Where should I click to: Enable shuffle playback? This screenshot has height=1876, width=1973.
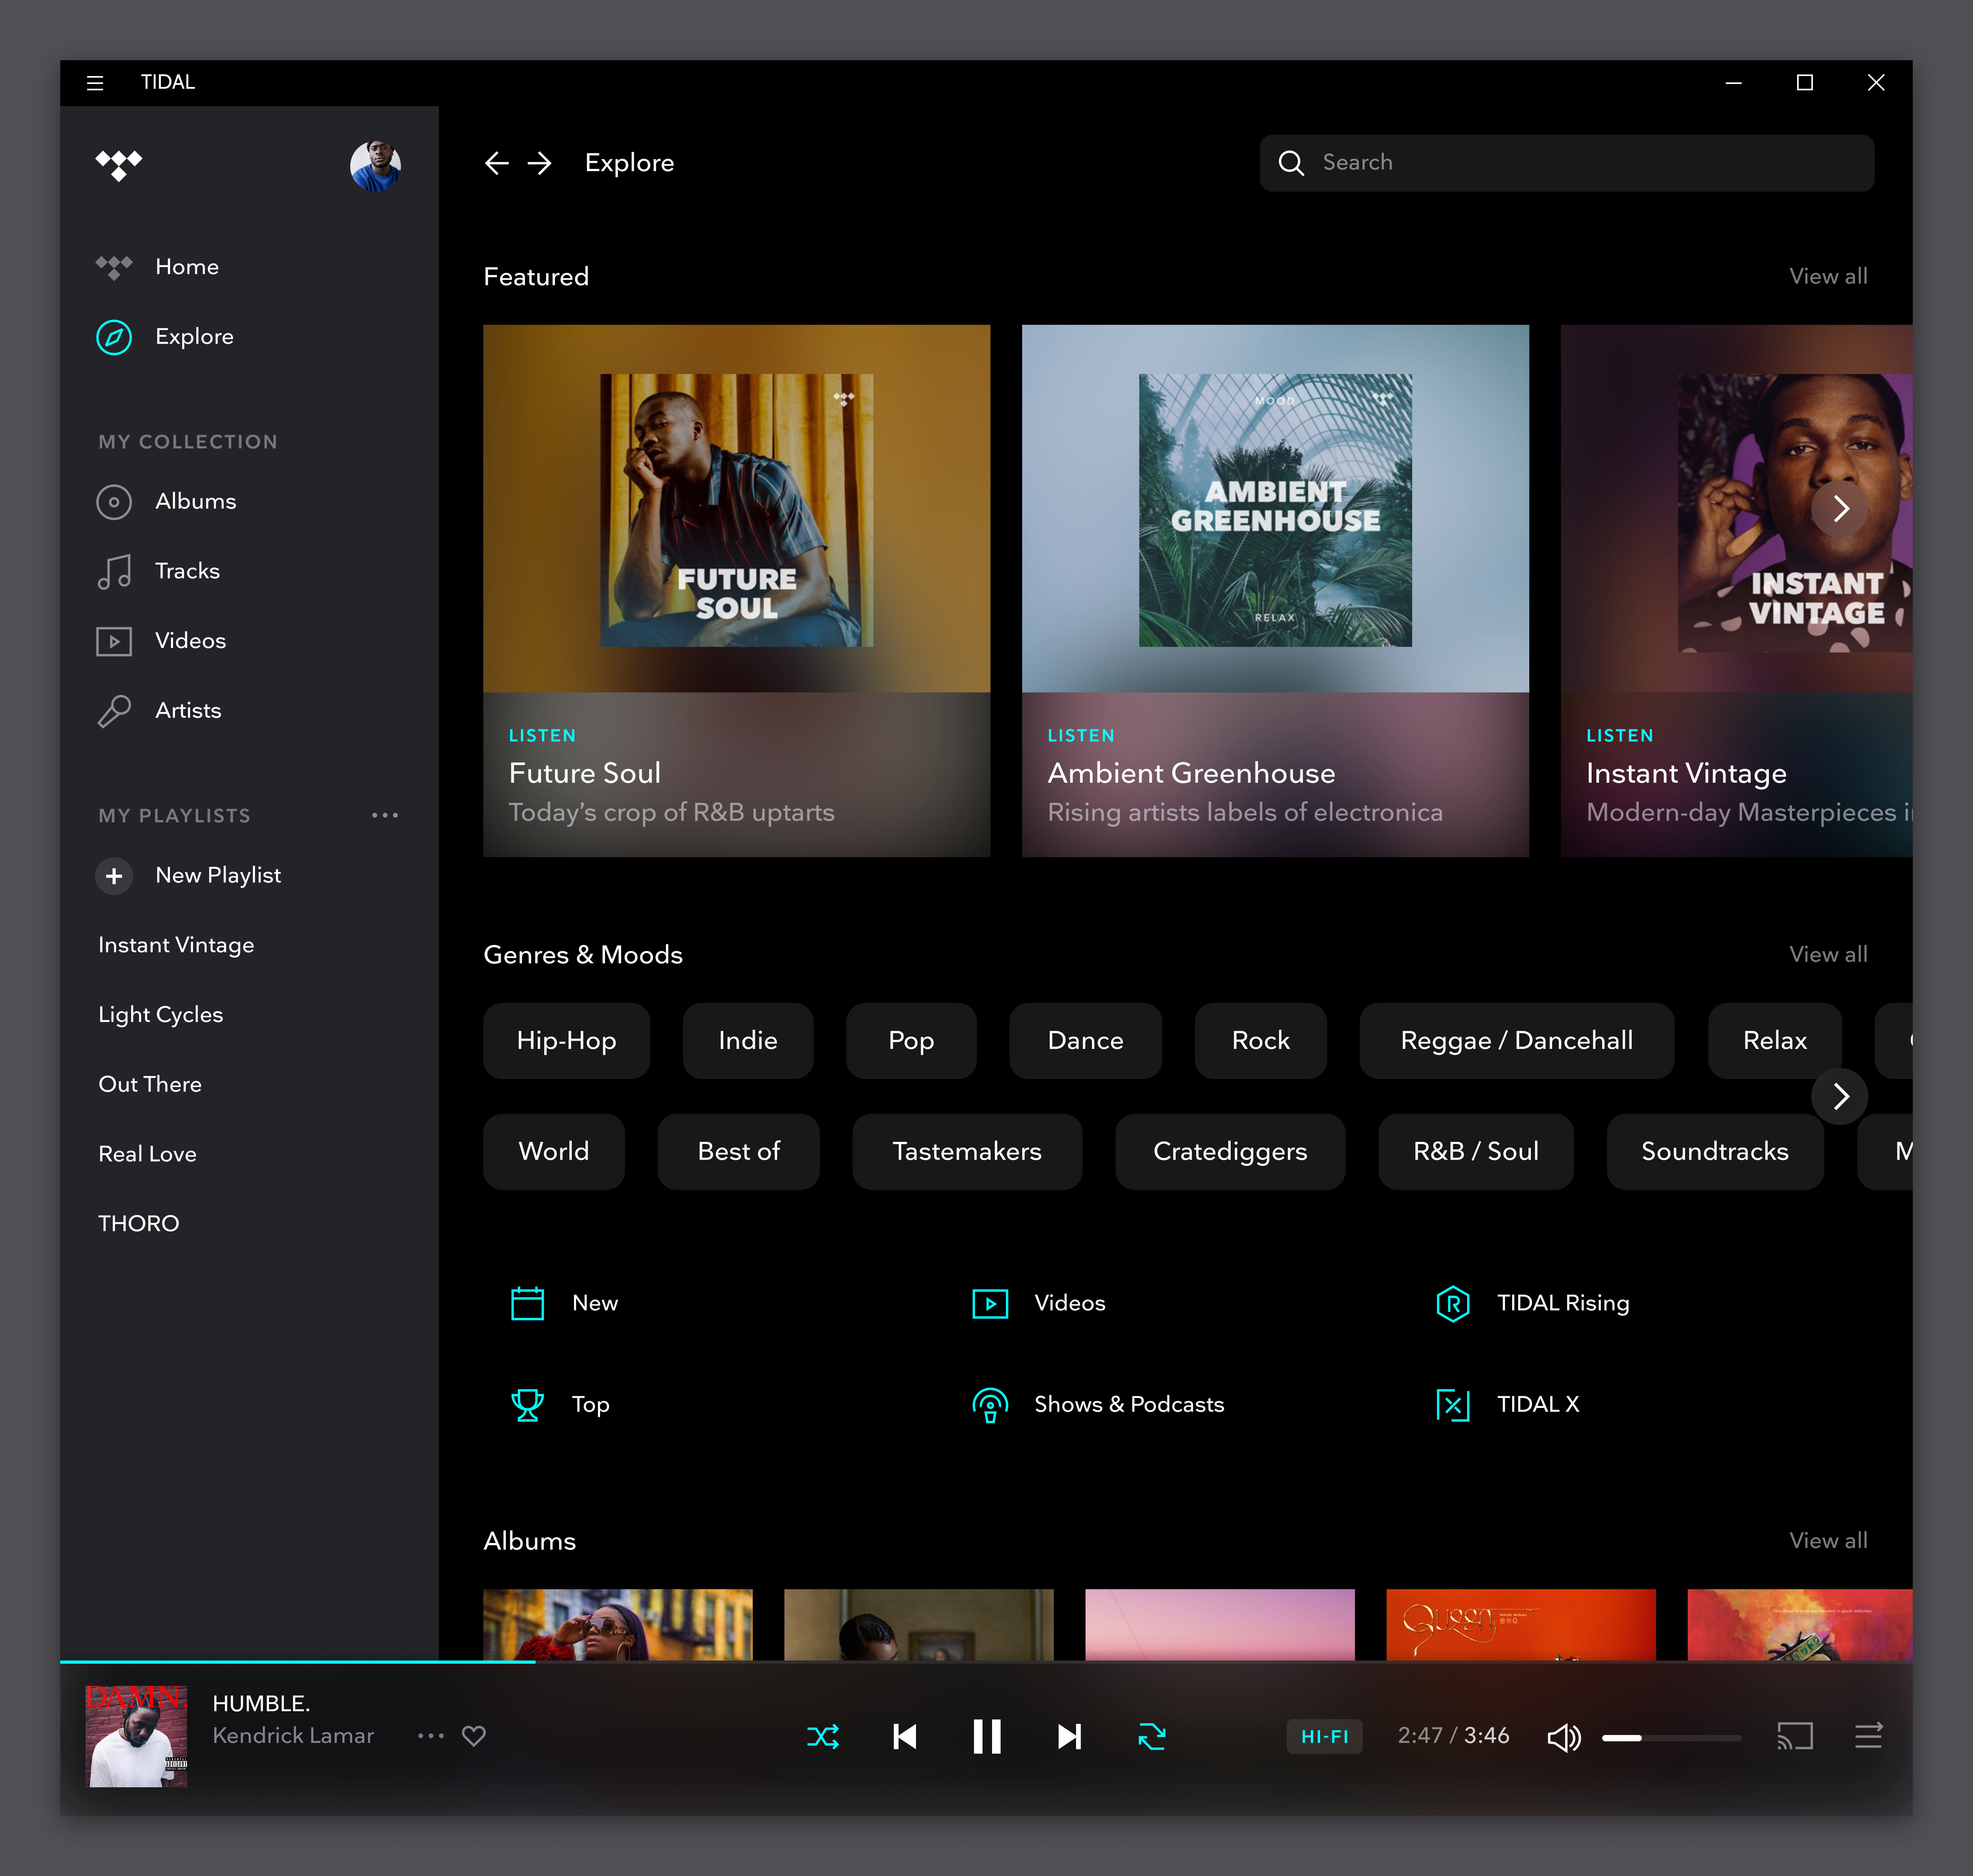coord(822,1736)
